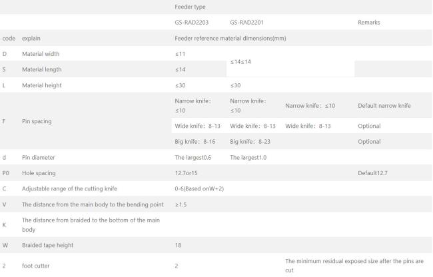Click the Big knife: 8-23 cell
Image resolution: width=433 pixels, height=277 pixels.
point(250,142)
